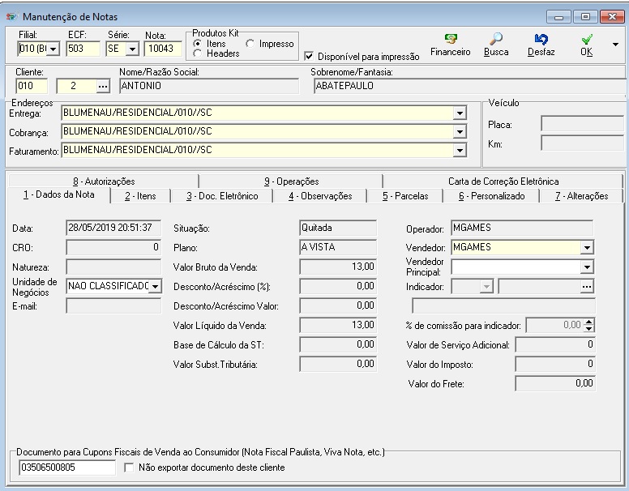Open the Entrega address dropdown
The image size is (629, 491).
(460, 113)
